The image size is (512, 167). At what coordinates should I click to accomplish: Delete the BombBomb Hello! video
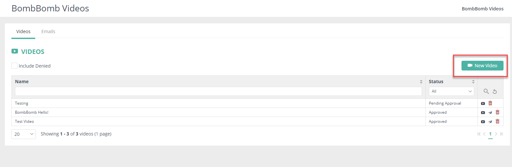pos(497,112)
